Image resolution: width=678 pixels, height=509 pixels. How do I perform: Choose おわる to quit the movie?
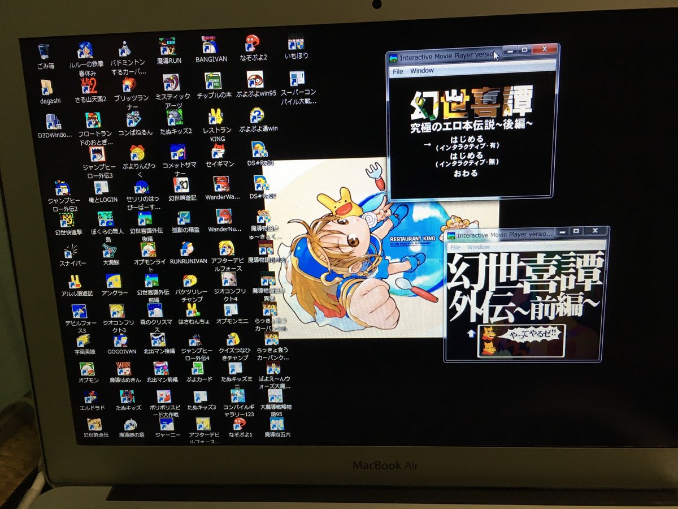466,173
